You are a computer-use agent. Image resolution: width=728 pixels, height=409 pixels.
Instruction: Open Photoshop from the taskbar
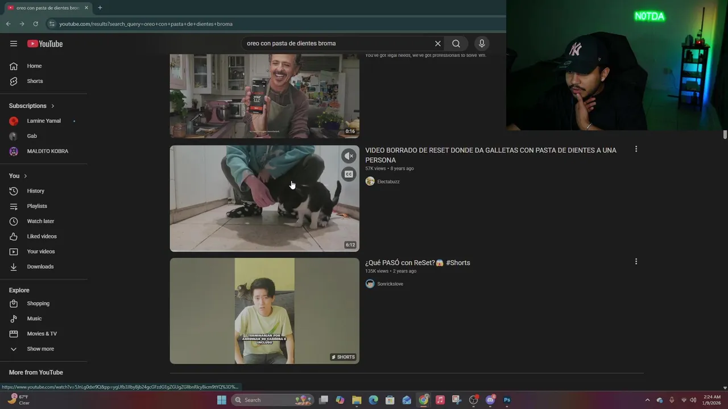(x=507, y=400)
